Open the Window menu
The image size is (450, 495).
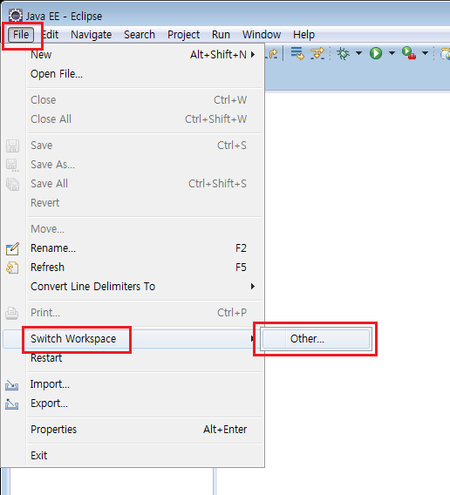point(262,34)
